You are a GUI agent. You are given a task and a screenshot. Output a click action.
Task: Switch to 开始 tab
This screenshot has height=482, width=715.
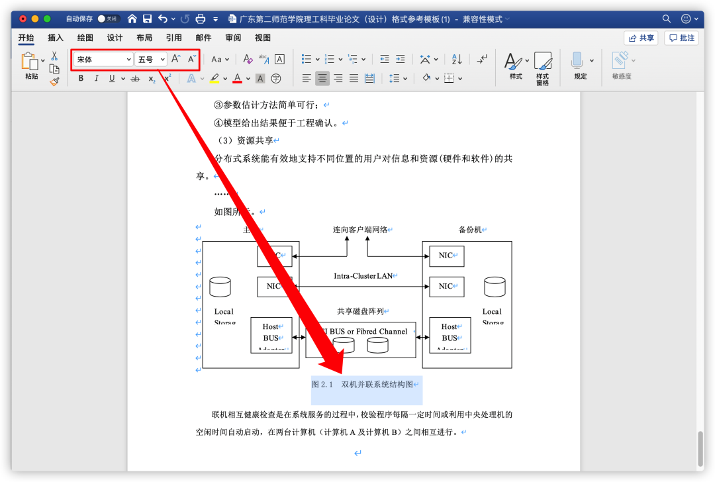click(26, 38)
